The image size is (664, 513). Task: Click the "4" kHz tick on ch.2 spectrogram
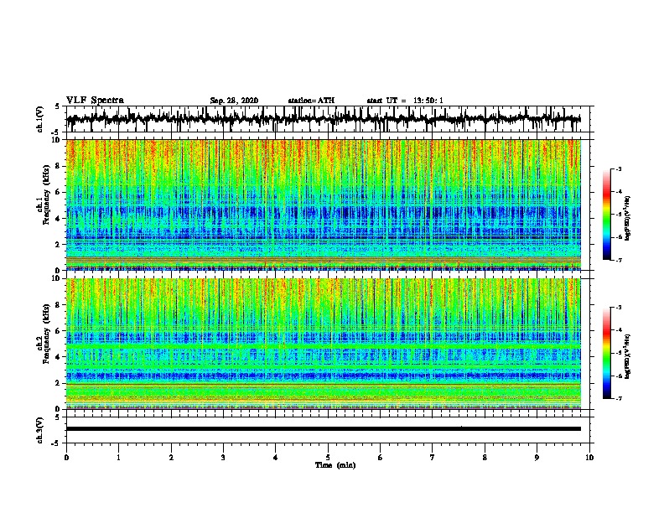click(59, 357)
